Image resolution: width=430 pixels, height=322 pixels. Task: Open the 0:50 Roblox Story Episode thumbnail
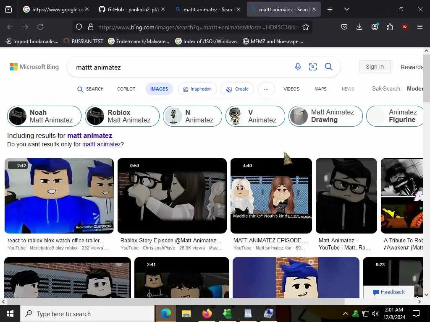pyautogui.click(x=172, y=196)
